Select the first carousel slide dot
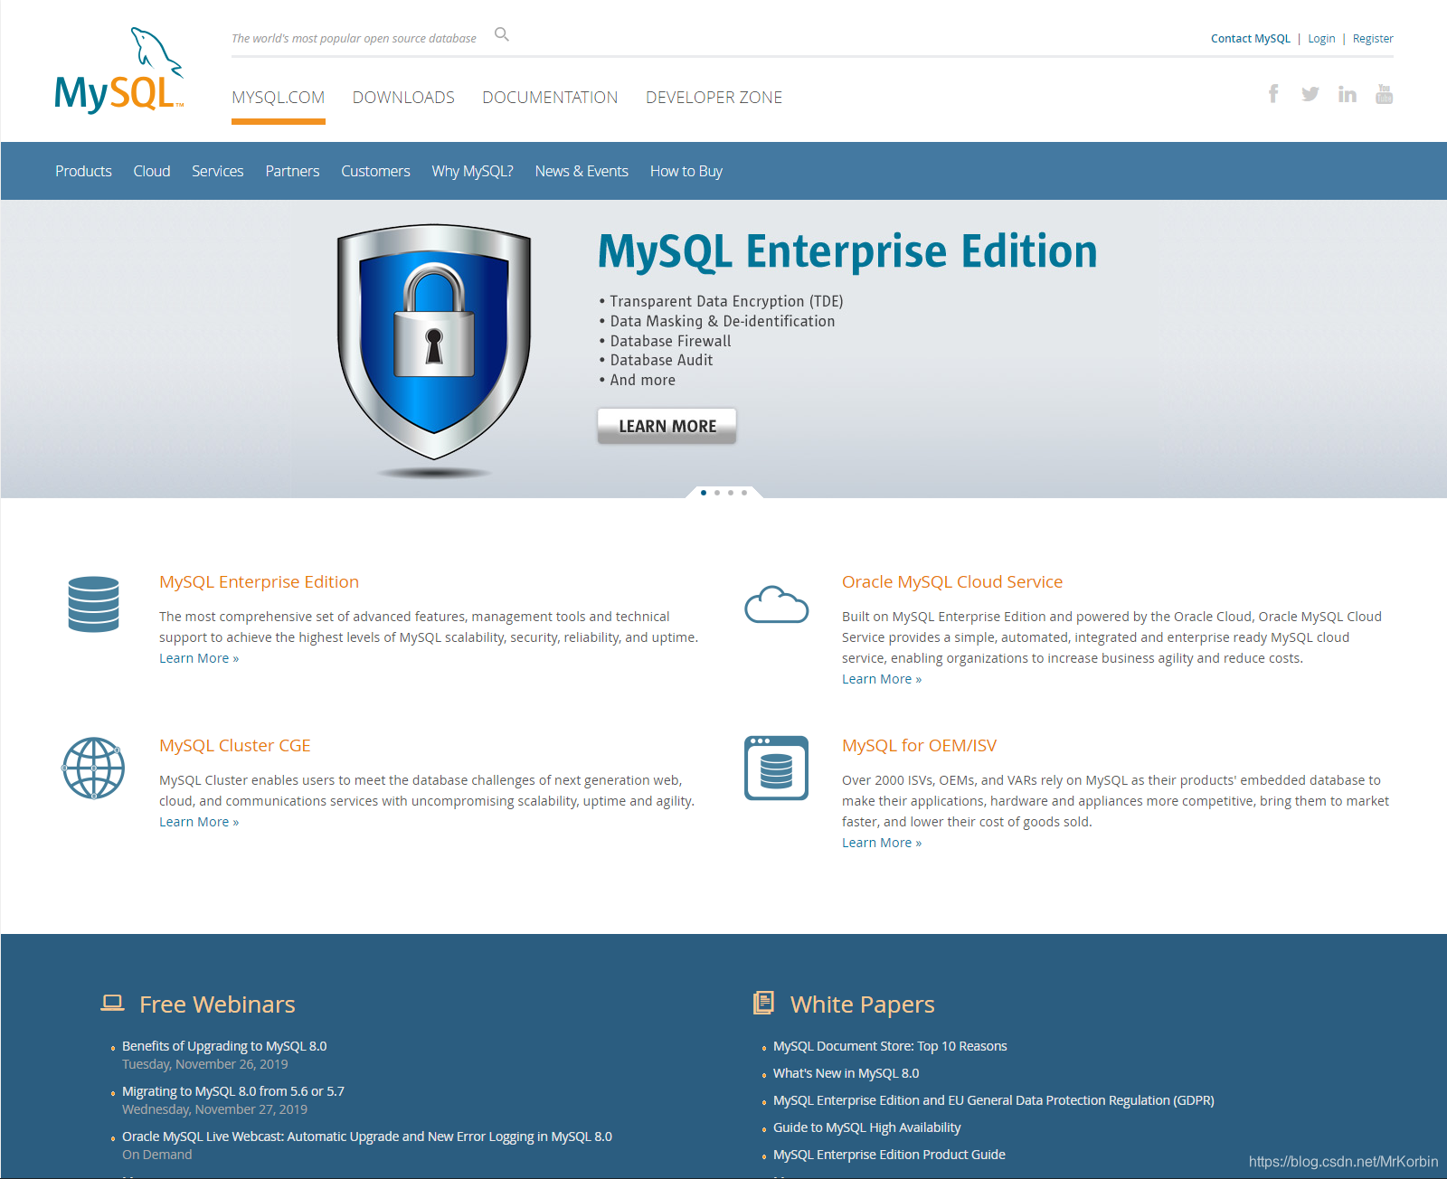This screenshot has width=1447, height=1179. point(704,493)
